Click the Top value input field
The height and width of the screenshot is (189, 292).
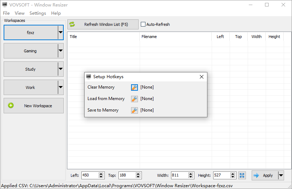click(127, 175)
